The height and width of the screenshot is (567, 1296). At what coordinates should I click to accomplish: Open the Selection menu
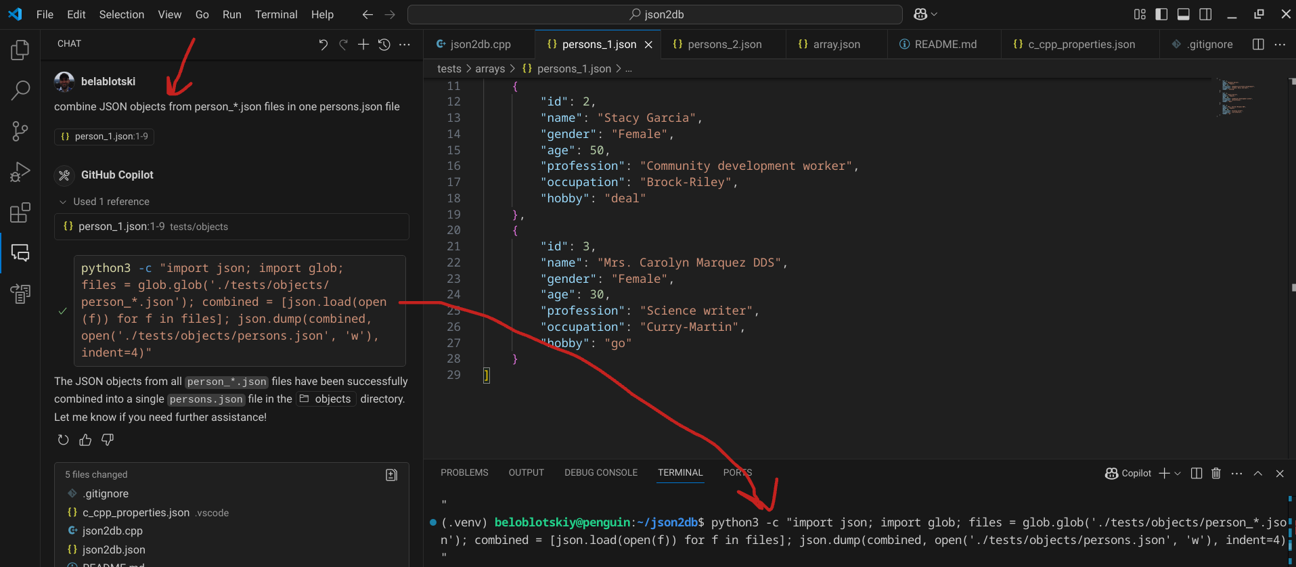point(122,14)
